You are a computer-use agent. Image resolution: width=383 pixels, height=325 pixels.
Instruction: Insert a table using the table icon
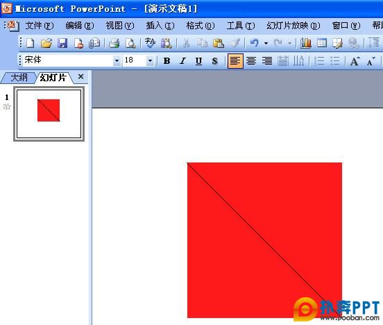(322, 43)
